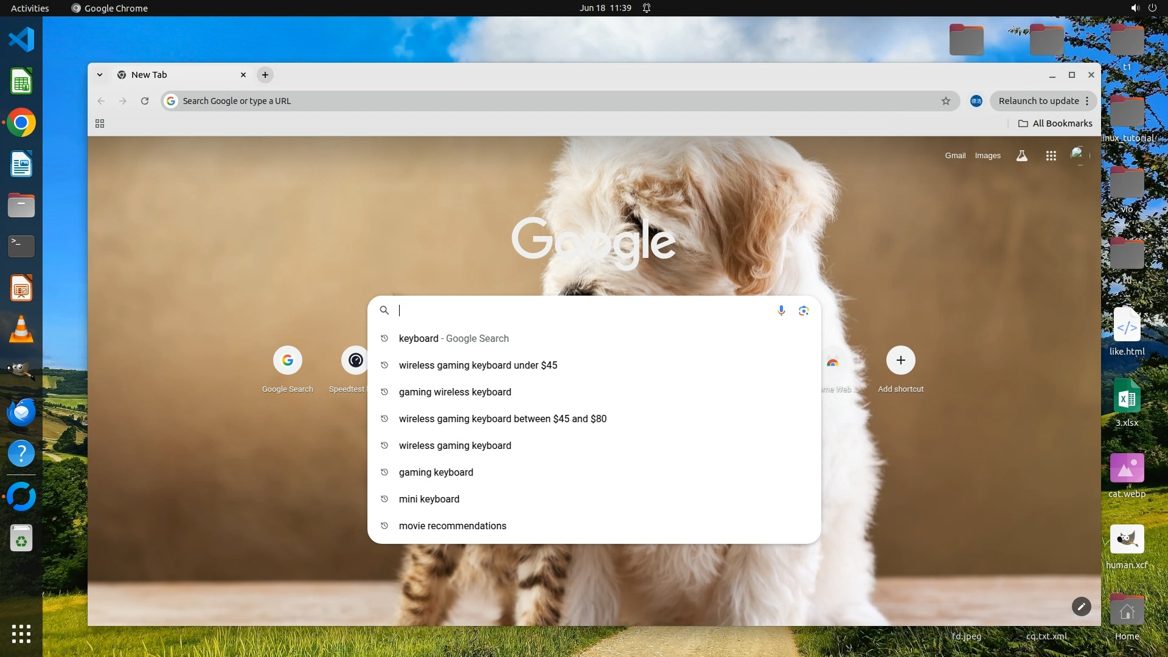The image size is (1168, 657).
Task: Open the Gmail link
Action: point(955,156)
